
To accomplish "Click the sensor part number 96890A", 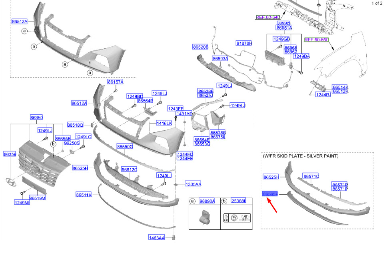I will (207, 201).
